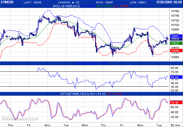The image size is (183, 127).
Task: Select the HIGH: 10647 quote field
Action: (x=104, y=3)
